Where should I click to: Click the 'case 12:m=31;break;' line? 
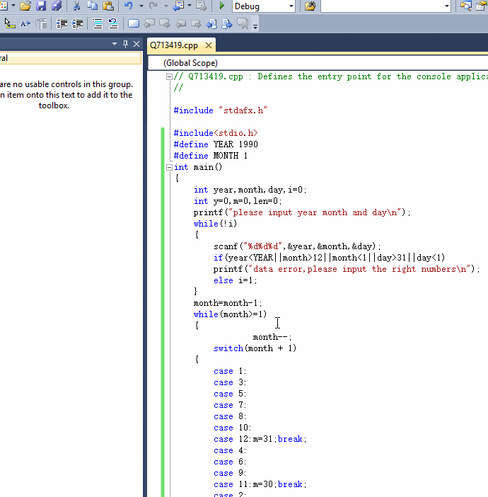[x=260, y=439]
